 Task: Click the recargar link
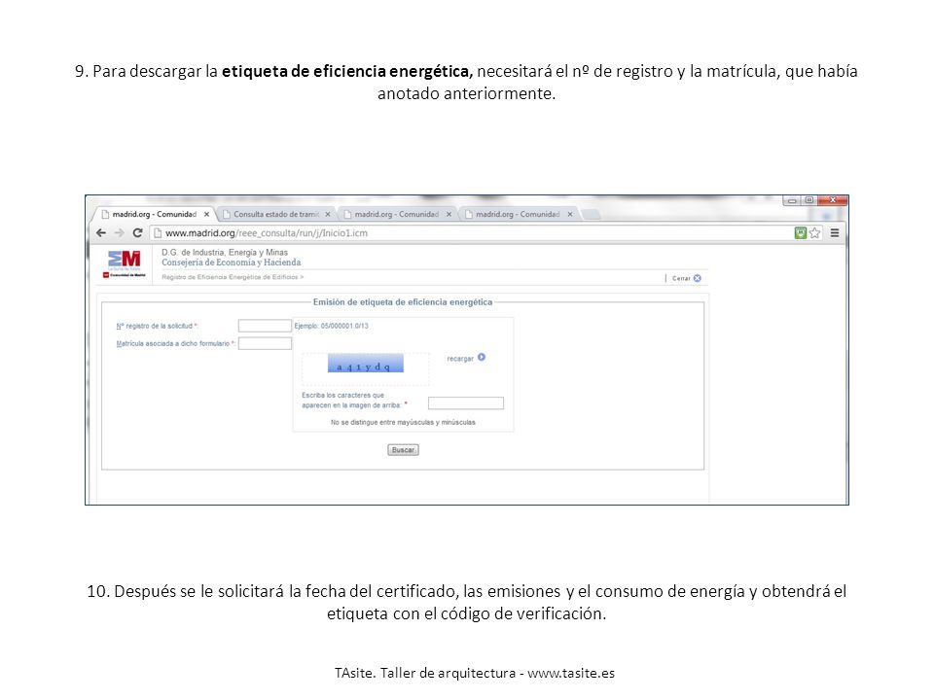(460, 359)
